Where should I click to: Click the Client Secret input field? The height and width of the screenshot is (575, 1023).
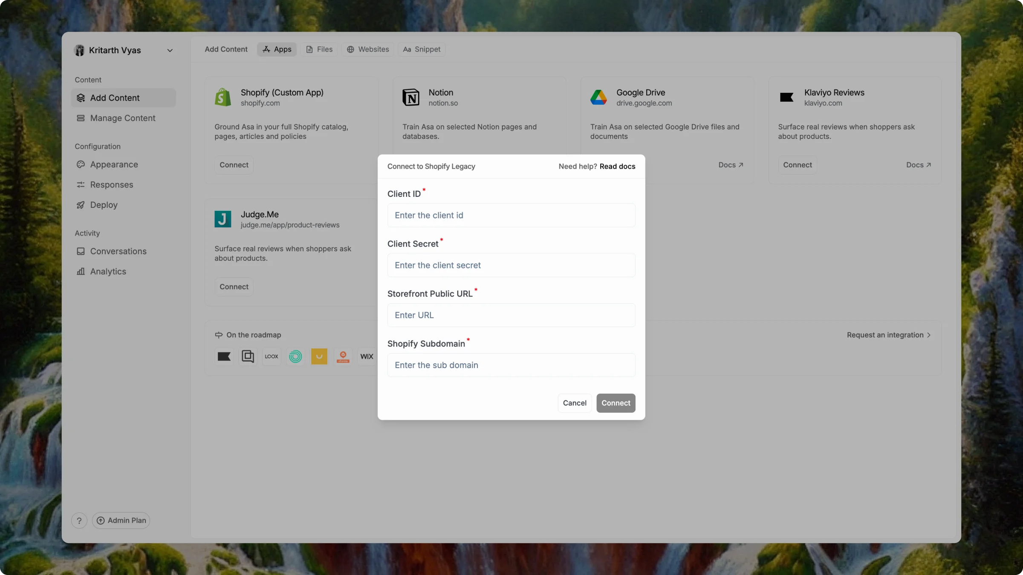(x=511, y=265)
